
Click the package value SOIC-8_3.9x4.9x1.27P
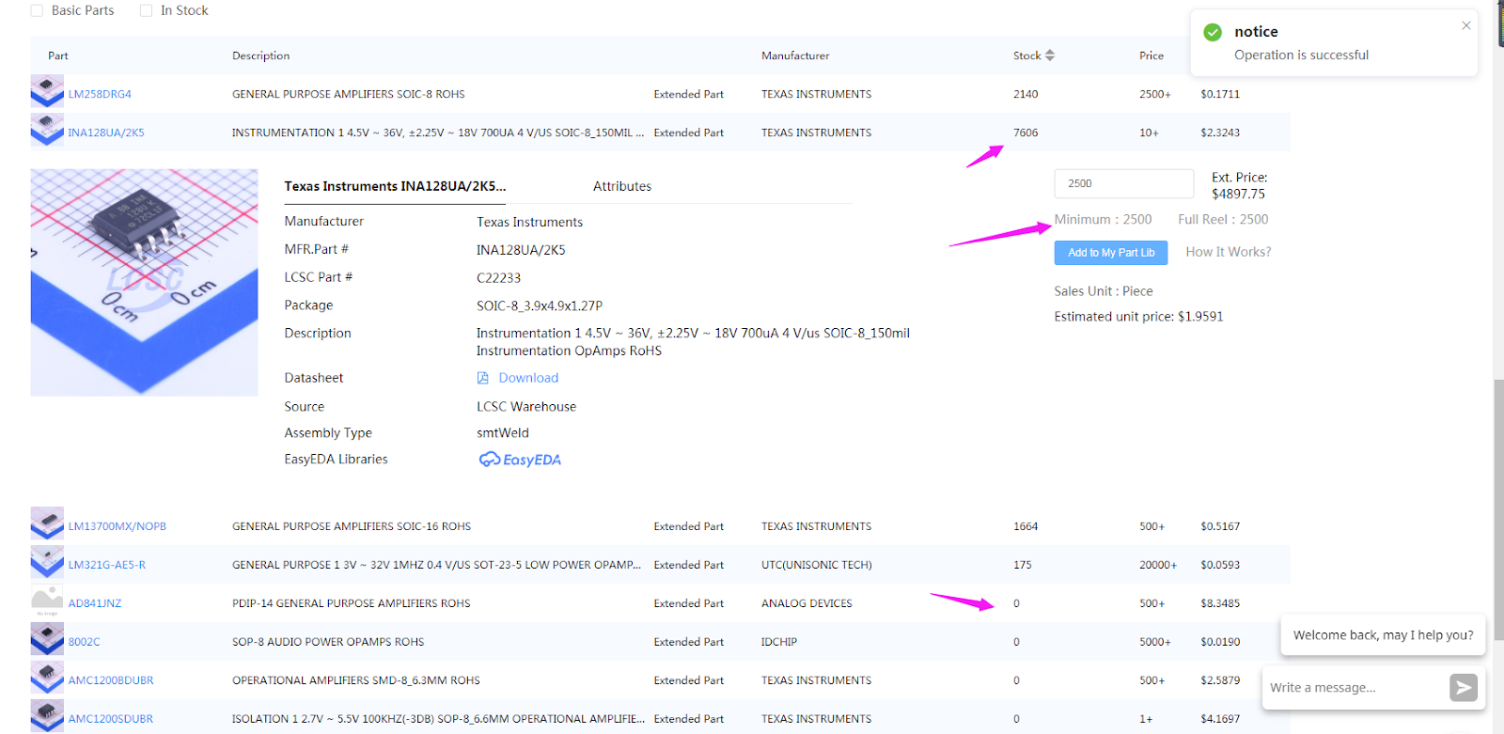click(540, 305)
